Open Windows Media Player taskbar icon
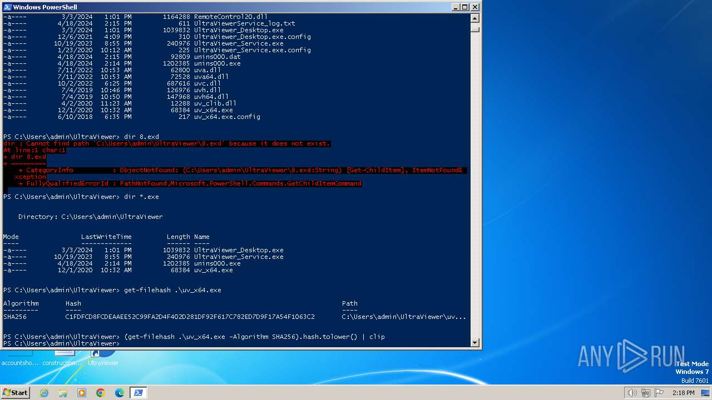The height and width of the screenshot is (400, 712). 82,393
